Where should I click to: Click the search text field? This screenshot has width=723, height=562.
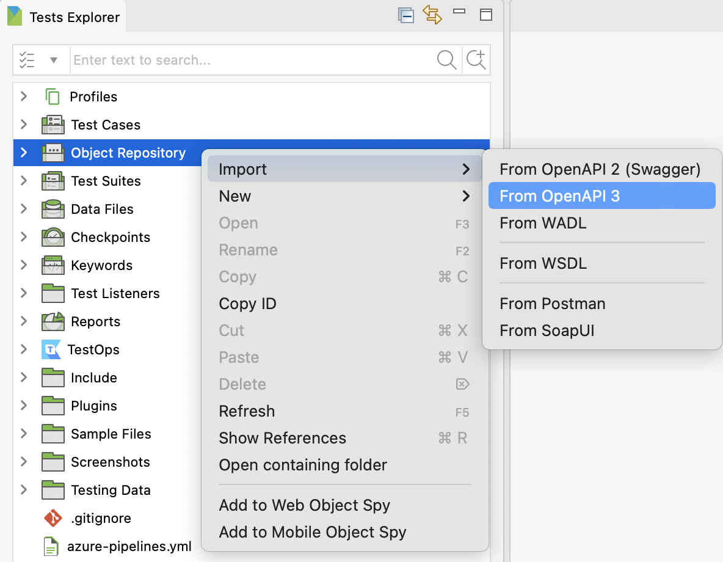[x=252, y=60]
